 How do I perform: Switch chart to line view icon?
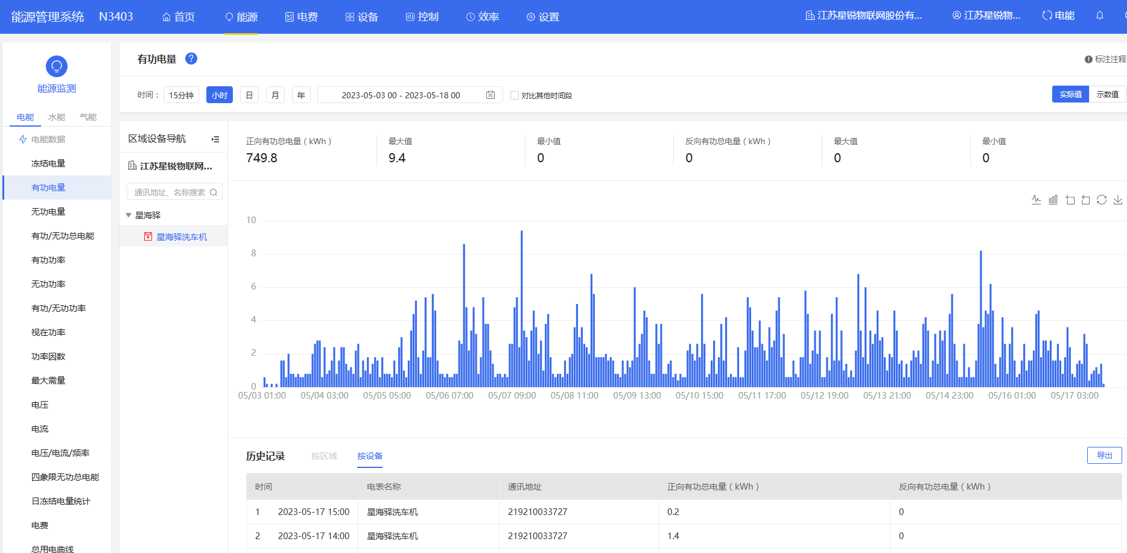(1037, 200)
